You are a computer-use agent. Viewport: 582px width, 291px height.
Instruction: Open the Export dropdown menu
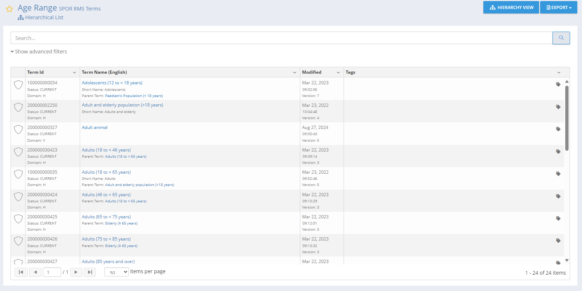click(558, 7)
